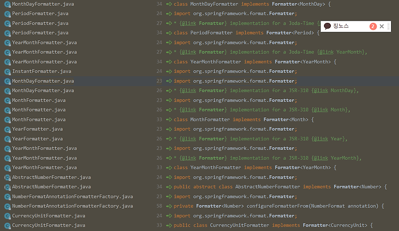This screenshot has height=231, width=399.
Task: Open usage 'class YearMonthFormatter implements' on line 34
Action: (255, 62)
